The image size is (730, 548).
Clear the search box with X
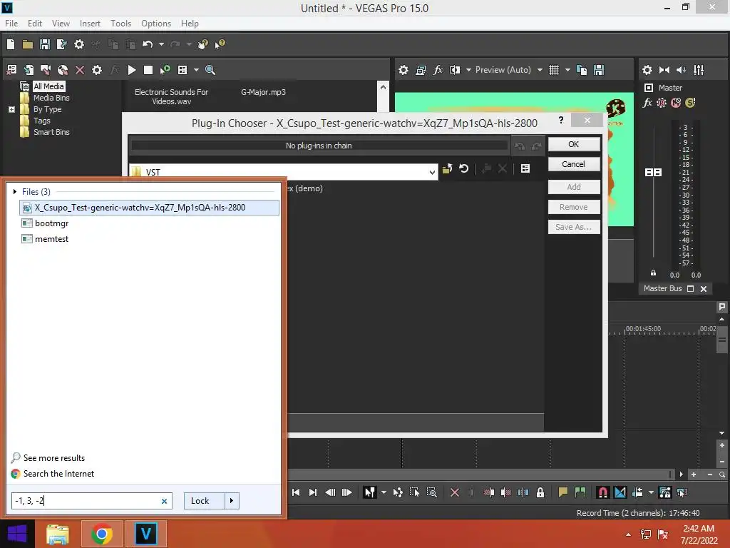[164, 502]
